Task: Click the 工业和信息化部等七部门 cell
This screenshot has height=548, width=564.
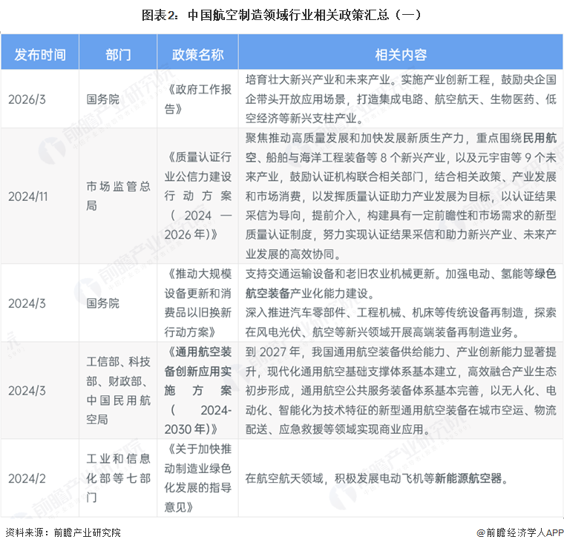Action: point(118,478)
